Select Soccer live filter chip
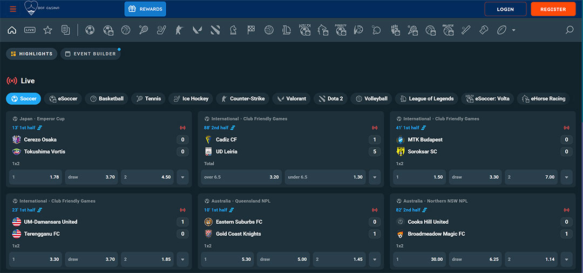The width and height of the screenshot is (583, 273). pos(23,99)
